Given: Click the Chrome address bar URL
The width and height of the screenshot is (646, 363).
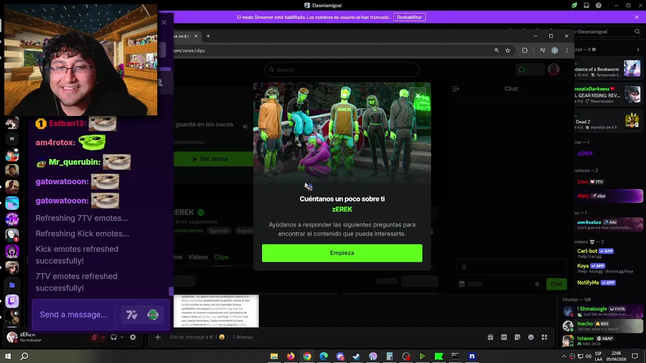Looking at the screenshot, I should click(190, 50).
